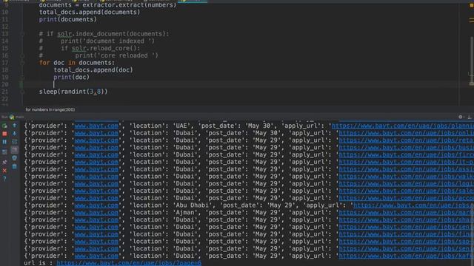Click the 'for numbers in range(200)' breadcrumb
Viewport: 474px width, 266px height.
point(50,109)
